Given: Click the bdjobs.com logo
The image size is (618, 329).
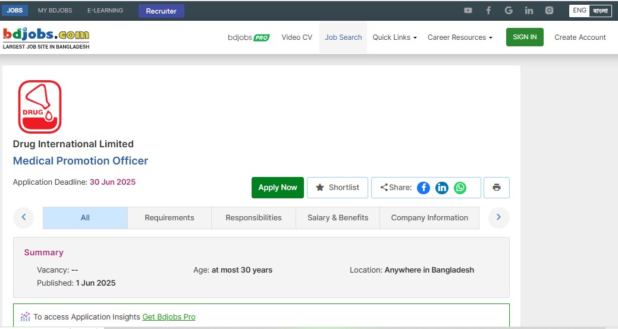Looking at the screenshot, I should [x=46, y=38].
